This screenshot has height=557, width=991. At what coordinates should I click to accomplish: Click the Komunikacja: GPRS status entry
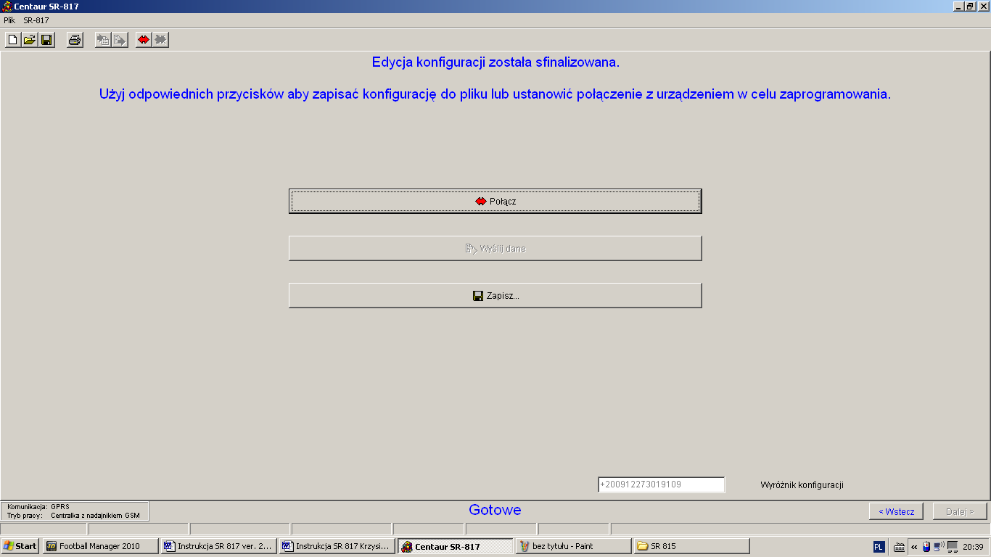point(38,507)
